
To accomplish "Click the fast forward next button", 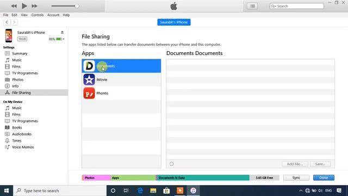I will (34, 6).
